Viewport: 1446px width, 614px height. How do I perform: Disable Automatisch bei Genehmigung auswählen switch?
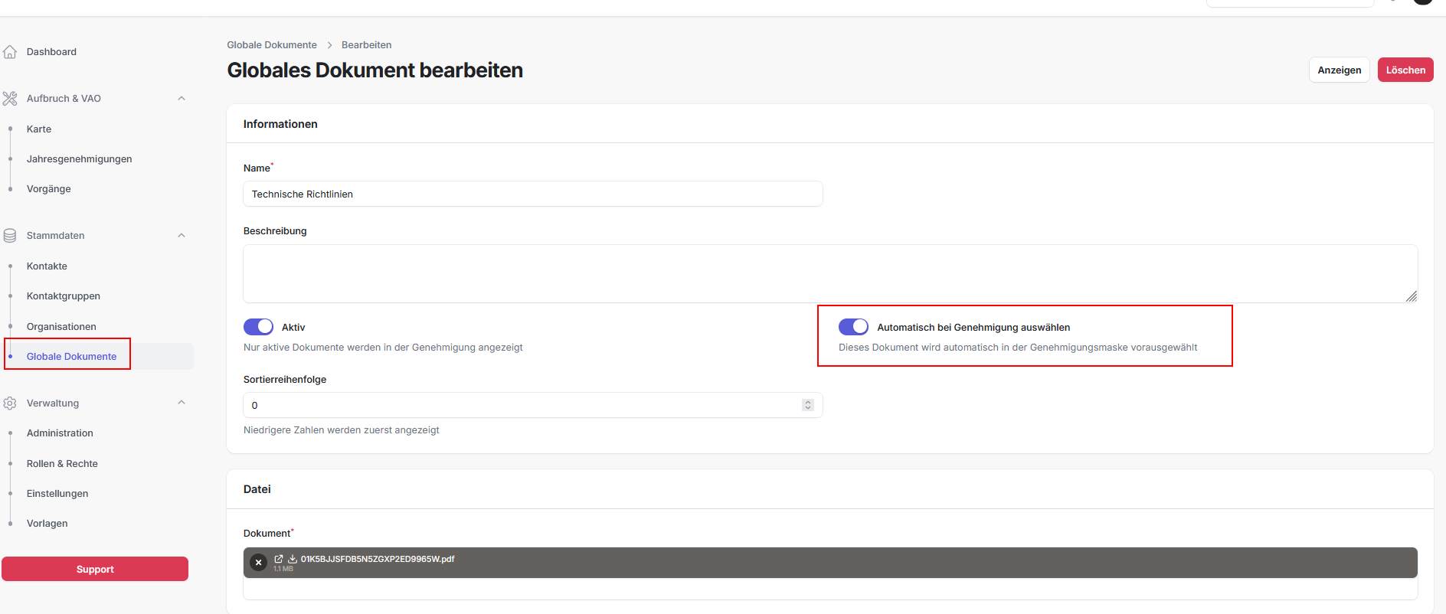tap(853, 327)
